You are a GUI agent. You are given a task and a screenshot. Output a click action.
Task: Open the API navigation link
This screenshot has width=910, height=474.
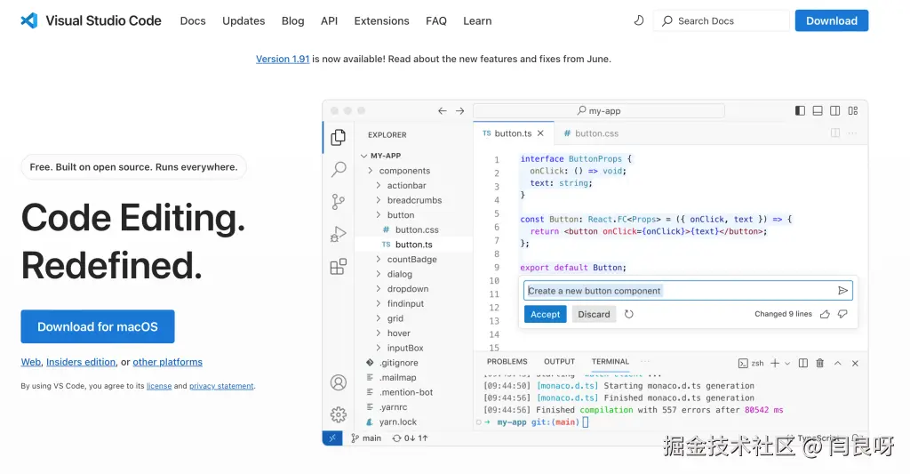[329, 21]
